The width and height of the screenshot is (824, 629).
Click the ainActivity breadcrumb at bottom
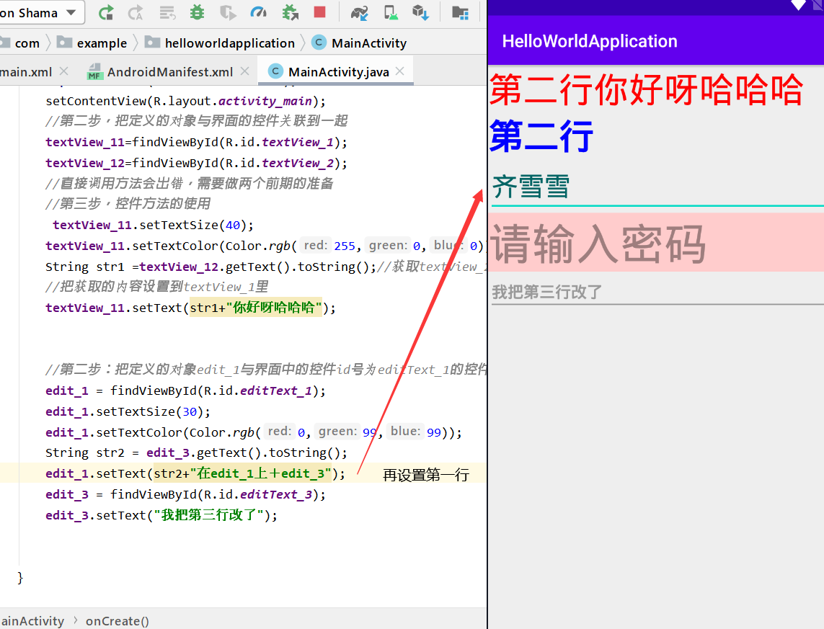[x=32, y=621]
